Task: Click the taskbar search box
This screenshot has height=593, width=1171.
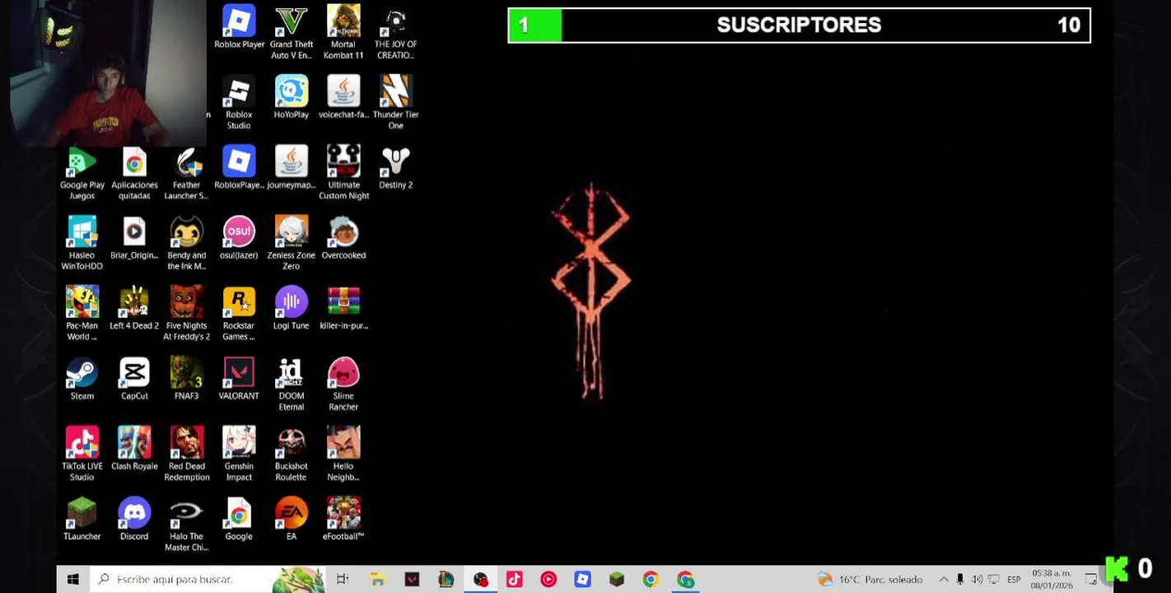Action: pos(207,579)
